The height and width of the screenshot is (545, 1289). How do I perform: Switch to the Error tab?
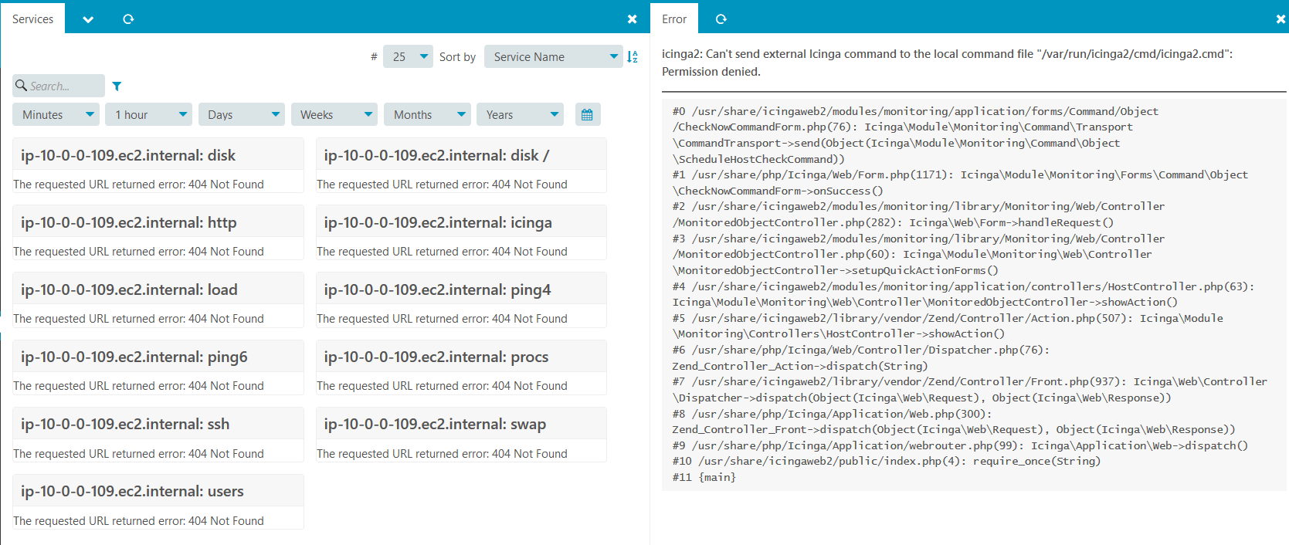[x=674, y=19]
